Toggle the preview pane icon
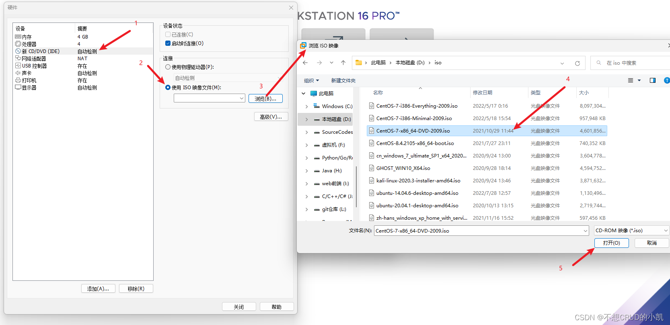Viewport: 670px width, 325px height. click(653, 80)
